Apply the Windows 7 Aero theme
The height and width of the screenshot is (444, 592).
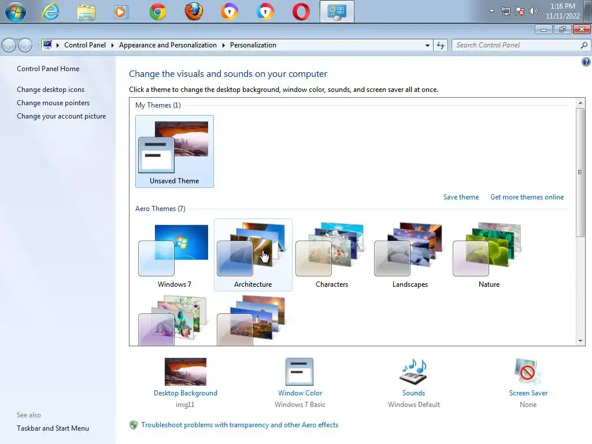click(x=174, y=255)
